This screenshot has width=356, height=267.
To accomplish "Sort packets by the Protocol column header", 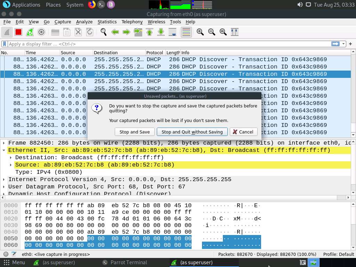I will click(x=155, y=53).
